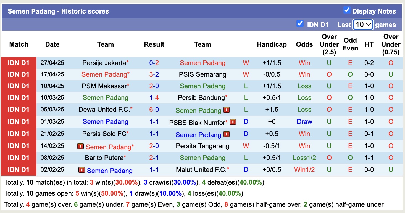Screen dimensions: 405x213
Task: Click IDN D1 badge on the 17/04/25 row
Action: pos(18,74)
